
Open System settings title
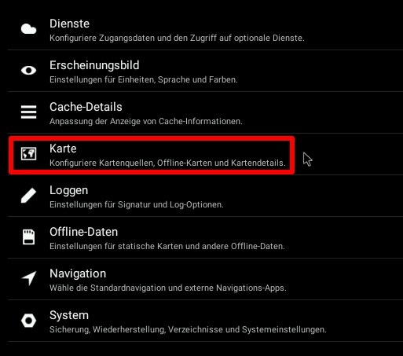(69, 315)
